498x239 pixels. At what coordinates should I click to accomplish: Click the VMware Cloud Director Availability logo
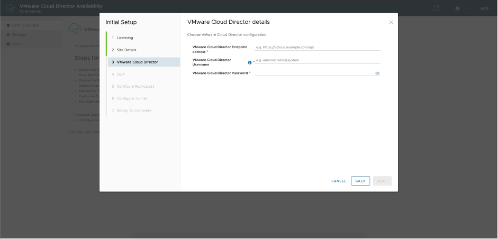click(10, 8)
